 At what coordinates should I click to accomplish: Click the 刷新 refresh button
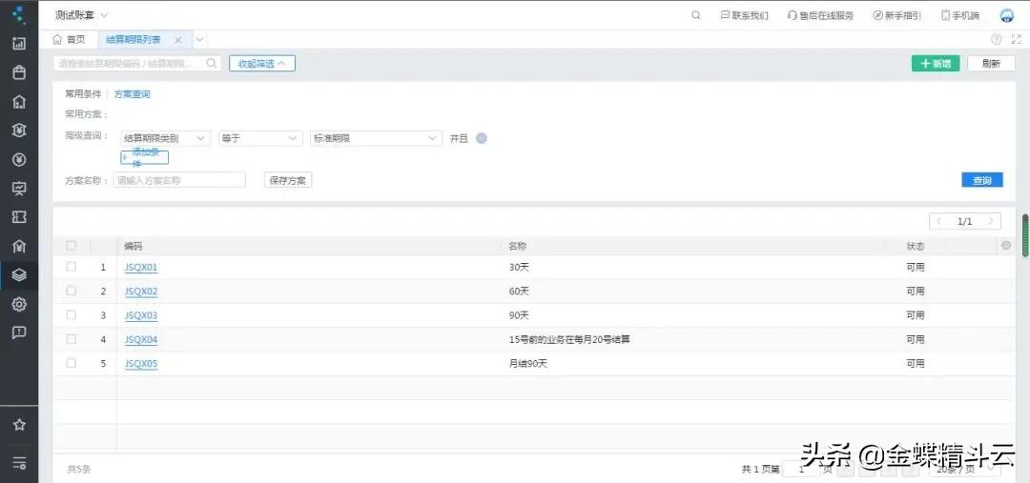click(x=991, y=64)
